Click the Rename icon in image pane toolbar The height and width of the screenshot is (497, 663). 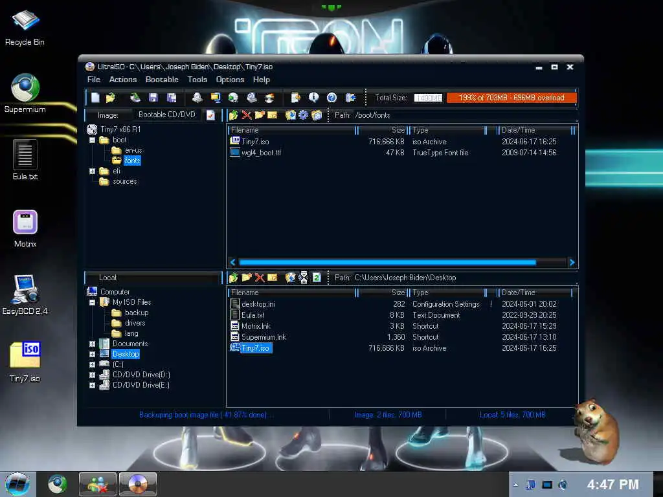click(x=273, y=115)
